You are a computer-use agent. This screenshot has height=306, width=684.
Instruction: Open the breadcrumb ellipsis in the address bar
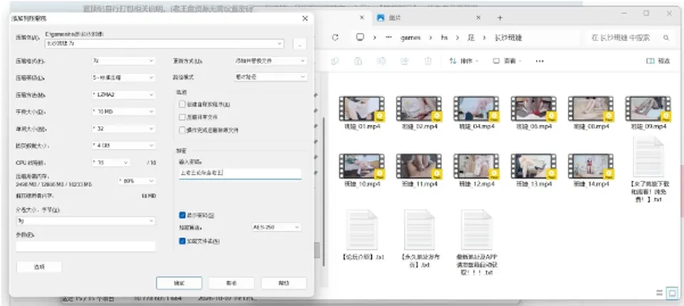click(389, 38)
